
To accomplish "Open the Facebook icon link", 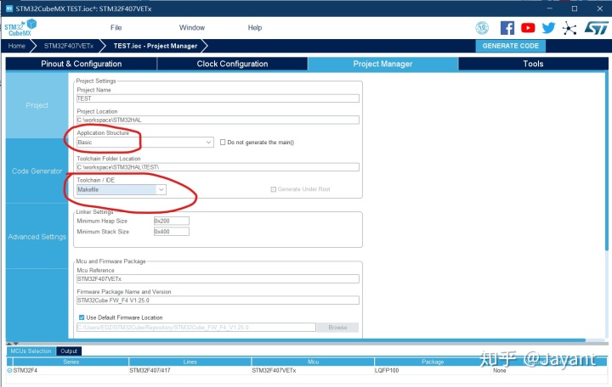I will [507, 28].
